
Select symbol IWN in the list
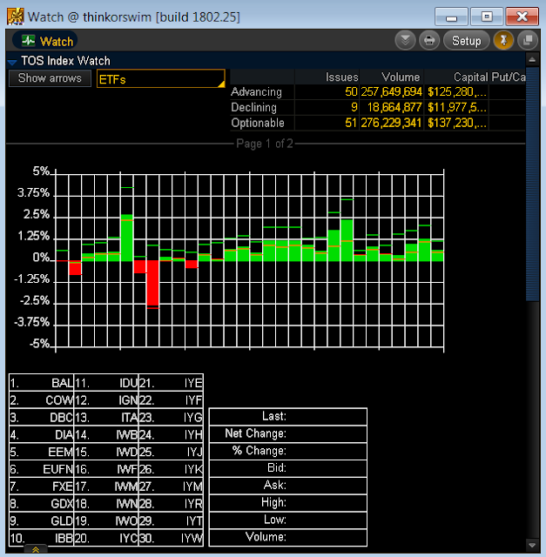point(106,504)
